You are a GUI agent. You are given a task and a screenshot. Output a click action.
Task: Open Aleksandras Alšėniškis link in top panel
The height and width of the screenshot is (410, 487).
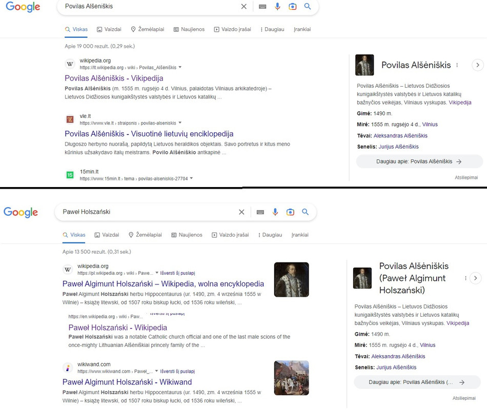click(x=400, y=136)
